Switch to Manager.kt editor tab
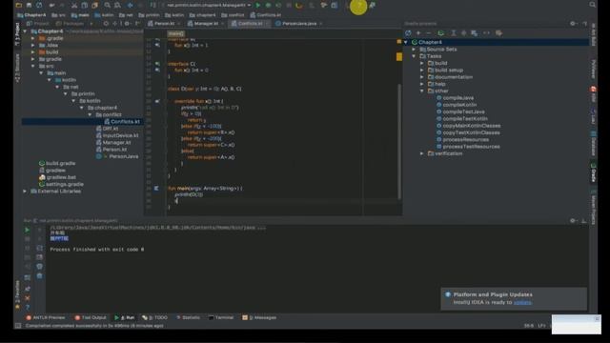 (206, 24)
